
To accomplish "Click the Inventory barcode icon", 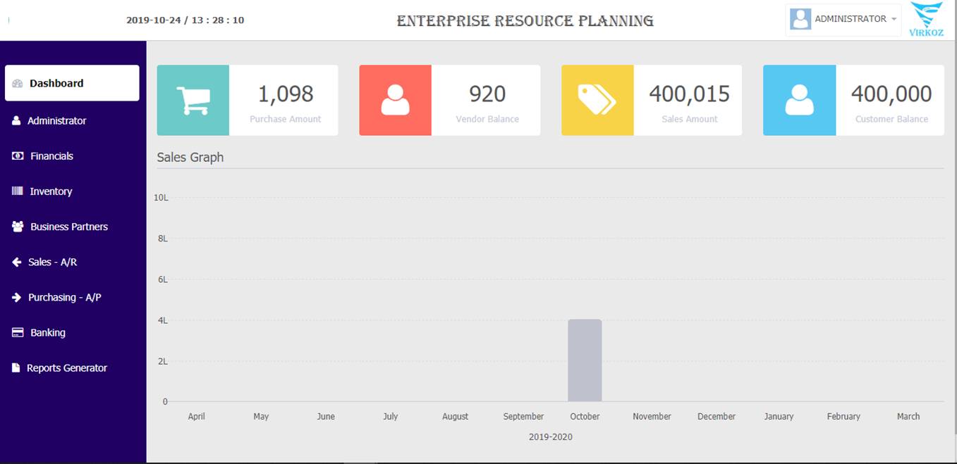I will (x=18, y=191).
